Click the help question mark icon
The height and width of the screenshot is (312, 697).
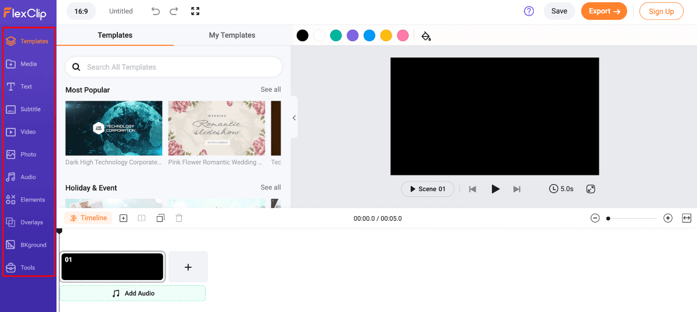click(x=529, y=11)
